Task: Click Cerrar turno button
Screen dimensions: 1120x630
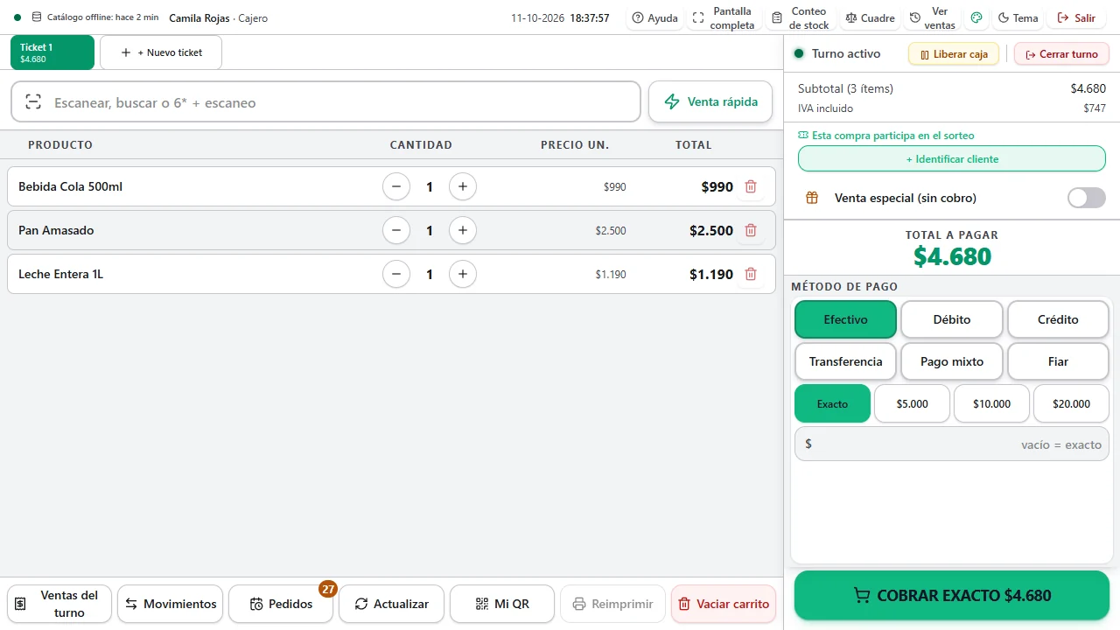Action: 1061,54
